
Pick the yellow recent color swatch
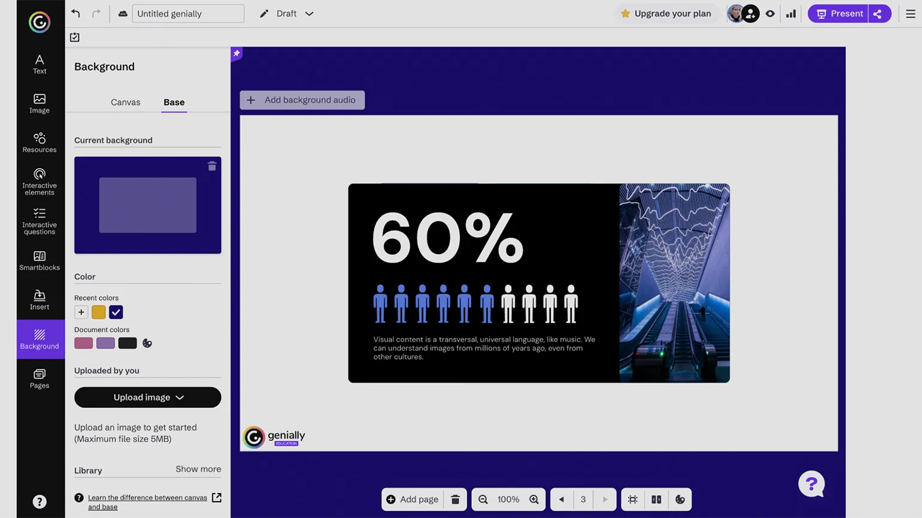point(99,312)
